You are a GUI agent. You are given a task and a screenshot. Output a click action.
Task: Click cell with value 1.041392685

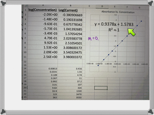pos(71,29)
